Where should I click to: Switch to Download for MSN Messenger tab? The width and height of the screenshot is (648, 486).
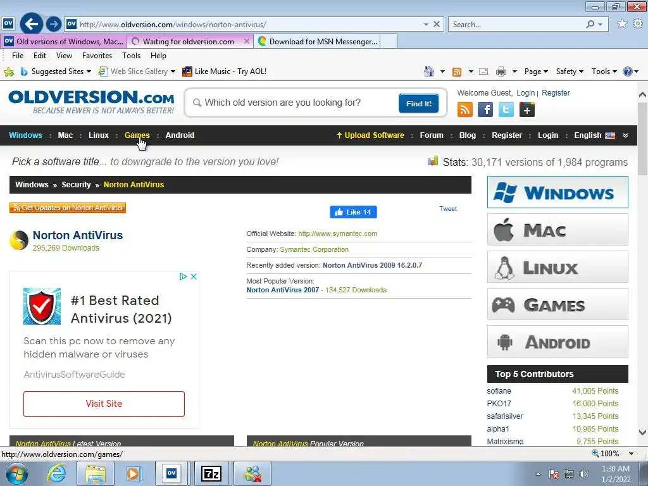click(x=318, y=41)
